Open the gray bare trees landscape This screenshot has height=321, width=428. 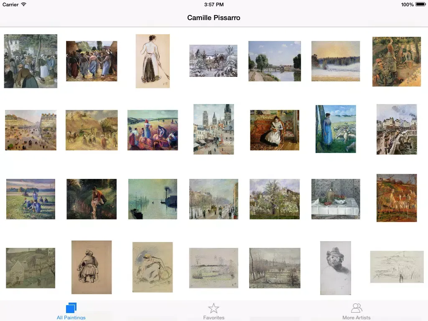click(x=275, y=268)
